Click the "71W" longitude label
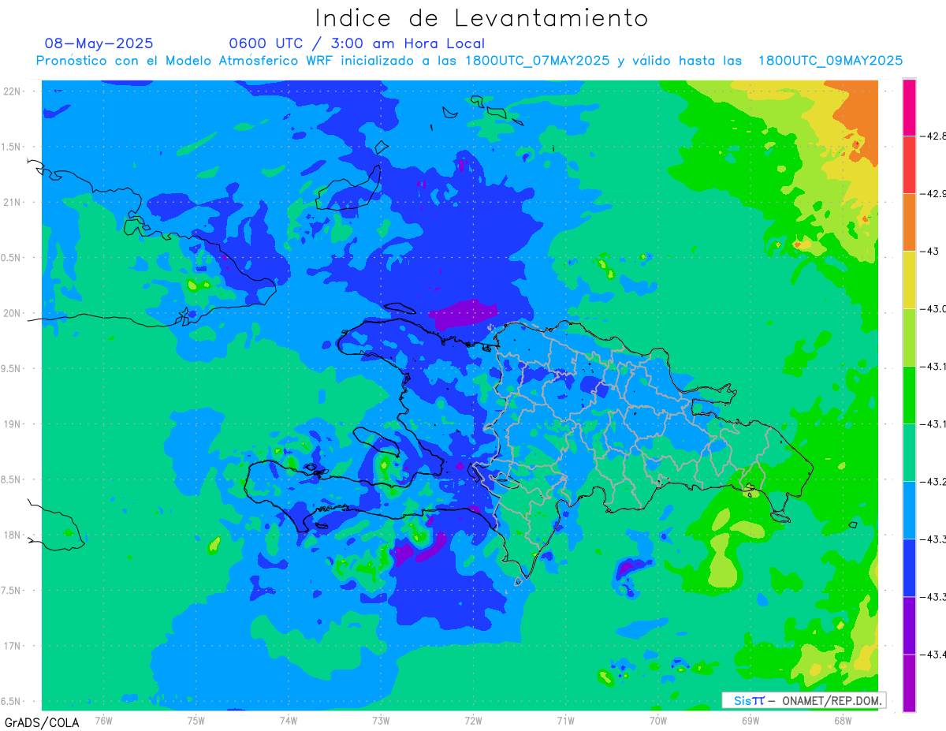The width and height of the screenshot is (946, 731). tap(565, 720)
